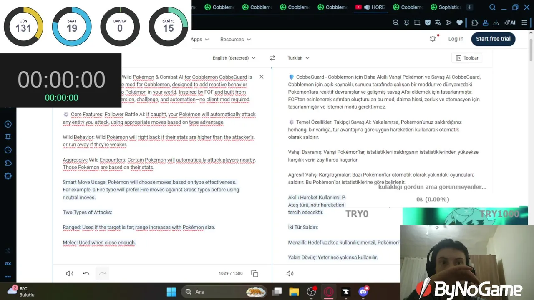
Task: Click the '1029 / 1500' character counter
Action: pos(230,273)
